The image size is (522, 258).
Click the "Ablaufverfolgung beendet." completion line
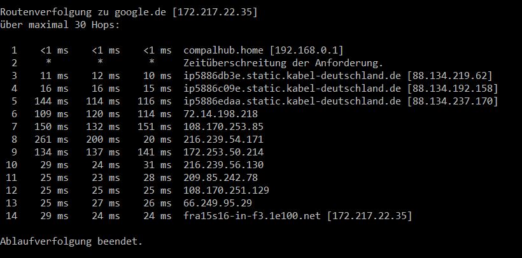tap(71, 242)
